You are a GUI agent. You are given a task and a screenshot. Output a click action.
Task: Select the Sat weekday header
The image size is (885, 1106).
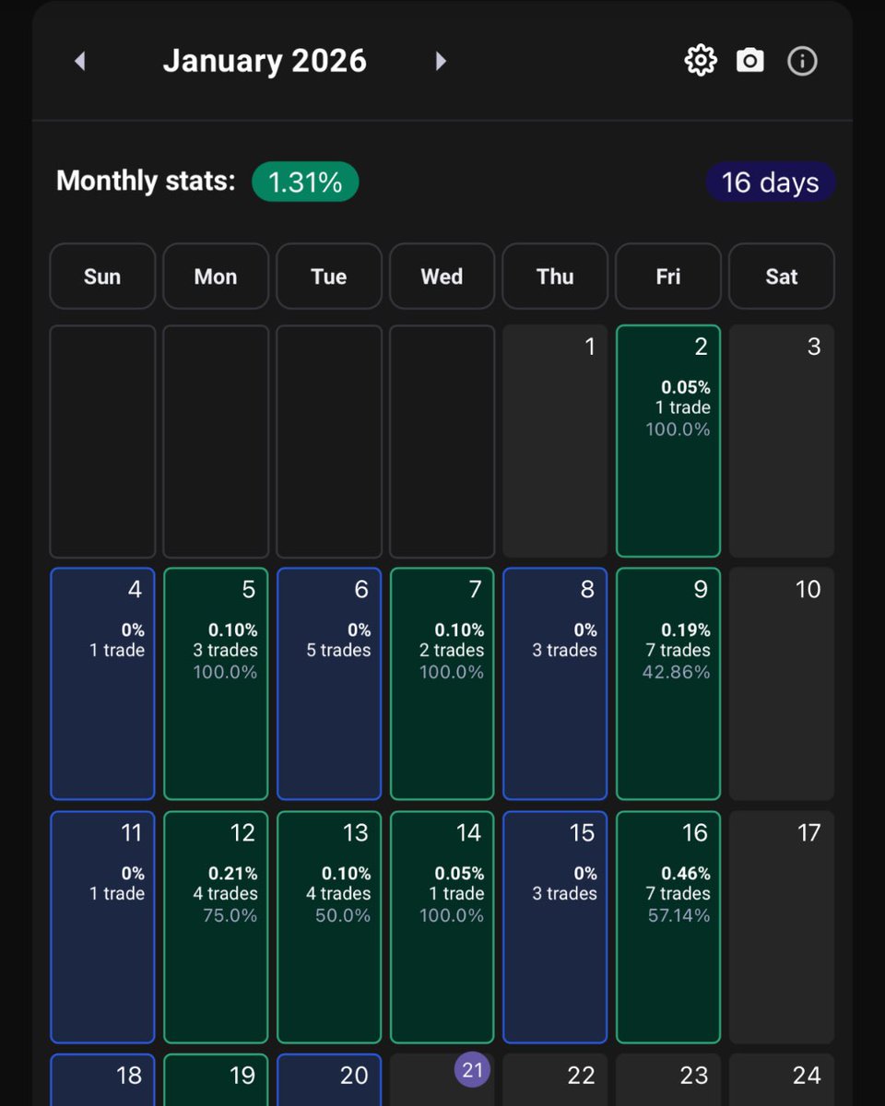point(782,276)
